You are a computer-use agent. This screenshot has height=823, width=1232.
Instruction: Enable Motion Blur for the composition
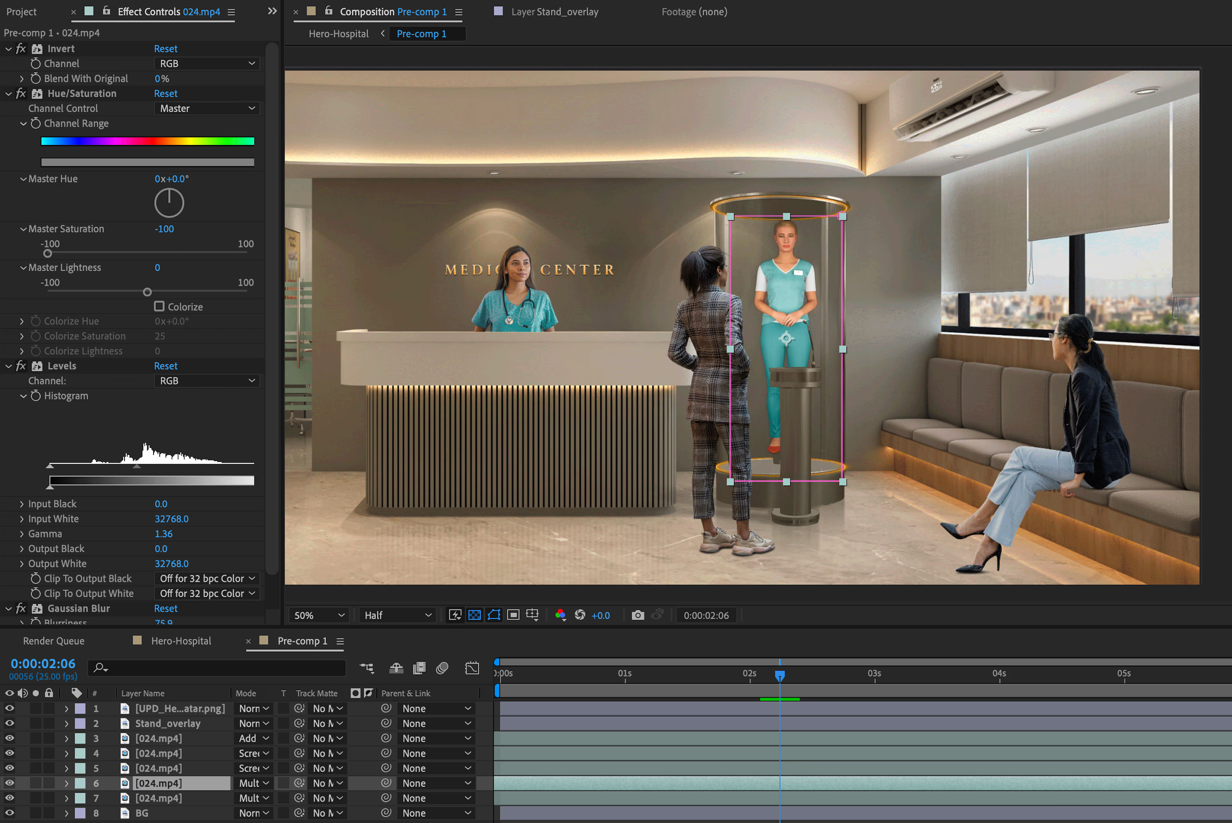click(x=442, y=668)
